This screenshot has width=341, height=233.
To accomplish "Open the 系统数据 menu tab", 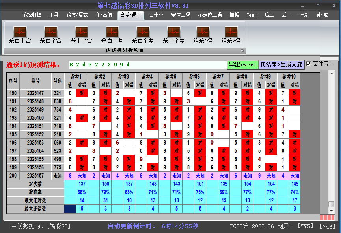I will pos(32,15).
